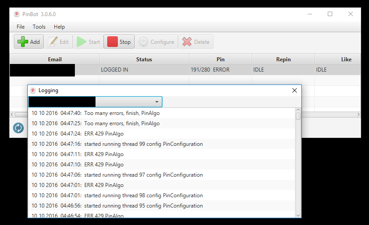Select log entry started running thread 98

(x=161, y=195)
